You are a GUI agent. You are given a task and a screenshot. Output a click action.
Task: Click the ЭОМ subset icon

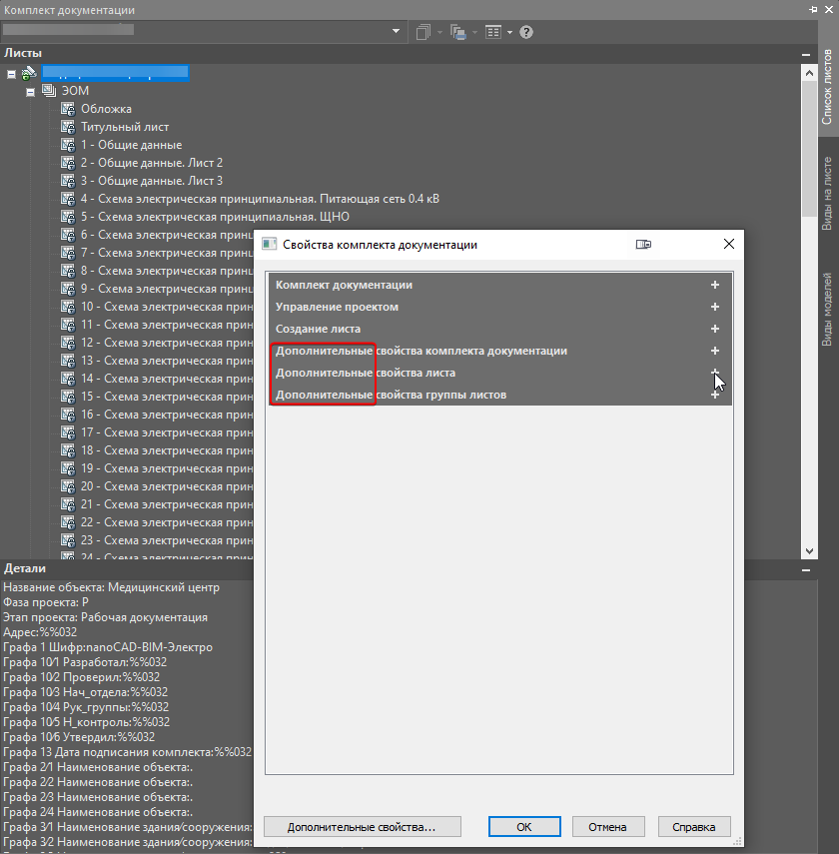point(49,91)
